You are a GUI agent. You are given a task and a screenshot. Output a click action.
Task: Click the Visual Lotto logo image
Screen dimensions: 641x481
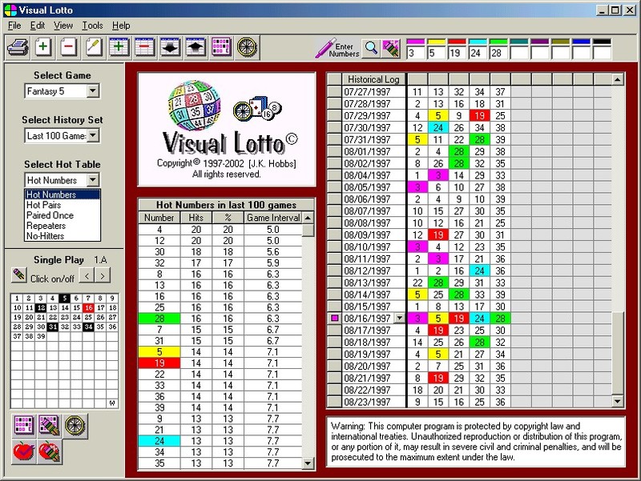[x=227, y=129]
